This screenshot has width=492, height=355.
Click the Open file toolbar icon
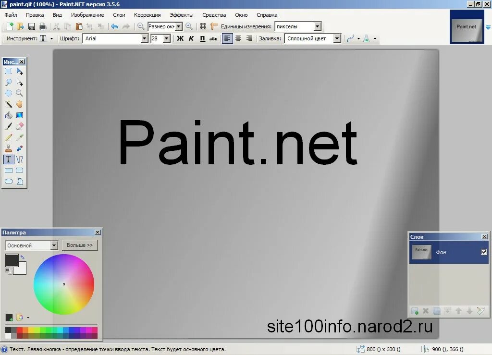[20, 26]
